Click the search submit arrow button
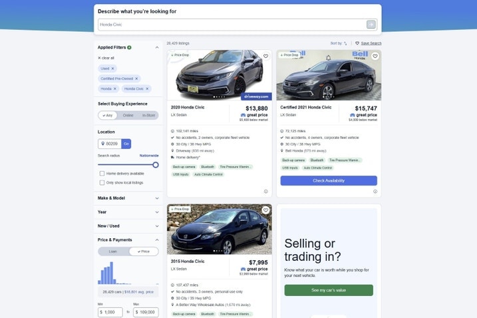This screenshot has height=318, width=477. pyautogui.click(x=371, y=25)
